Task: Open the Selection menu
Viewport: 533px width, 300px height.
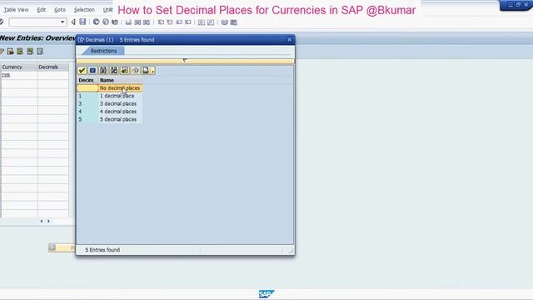Action: click(84, 10)
